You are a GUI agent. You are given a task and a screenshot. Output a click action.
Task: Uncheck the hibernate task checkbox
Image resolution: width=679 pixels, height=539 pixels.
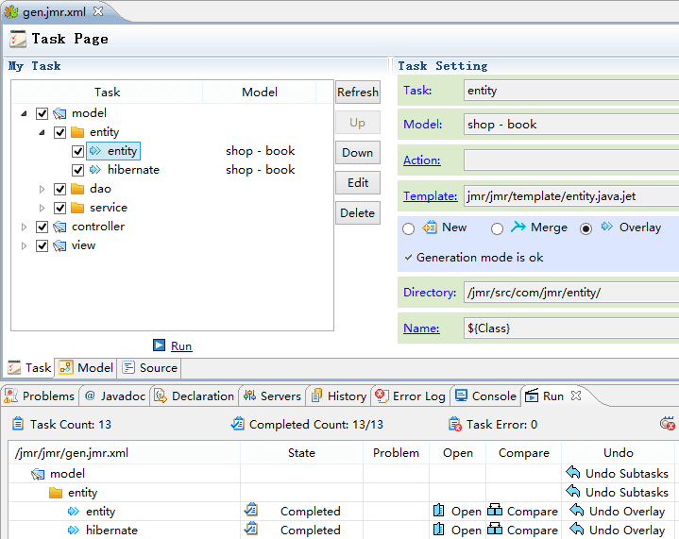(x=78, y=170)
